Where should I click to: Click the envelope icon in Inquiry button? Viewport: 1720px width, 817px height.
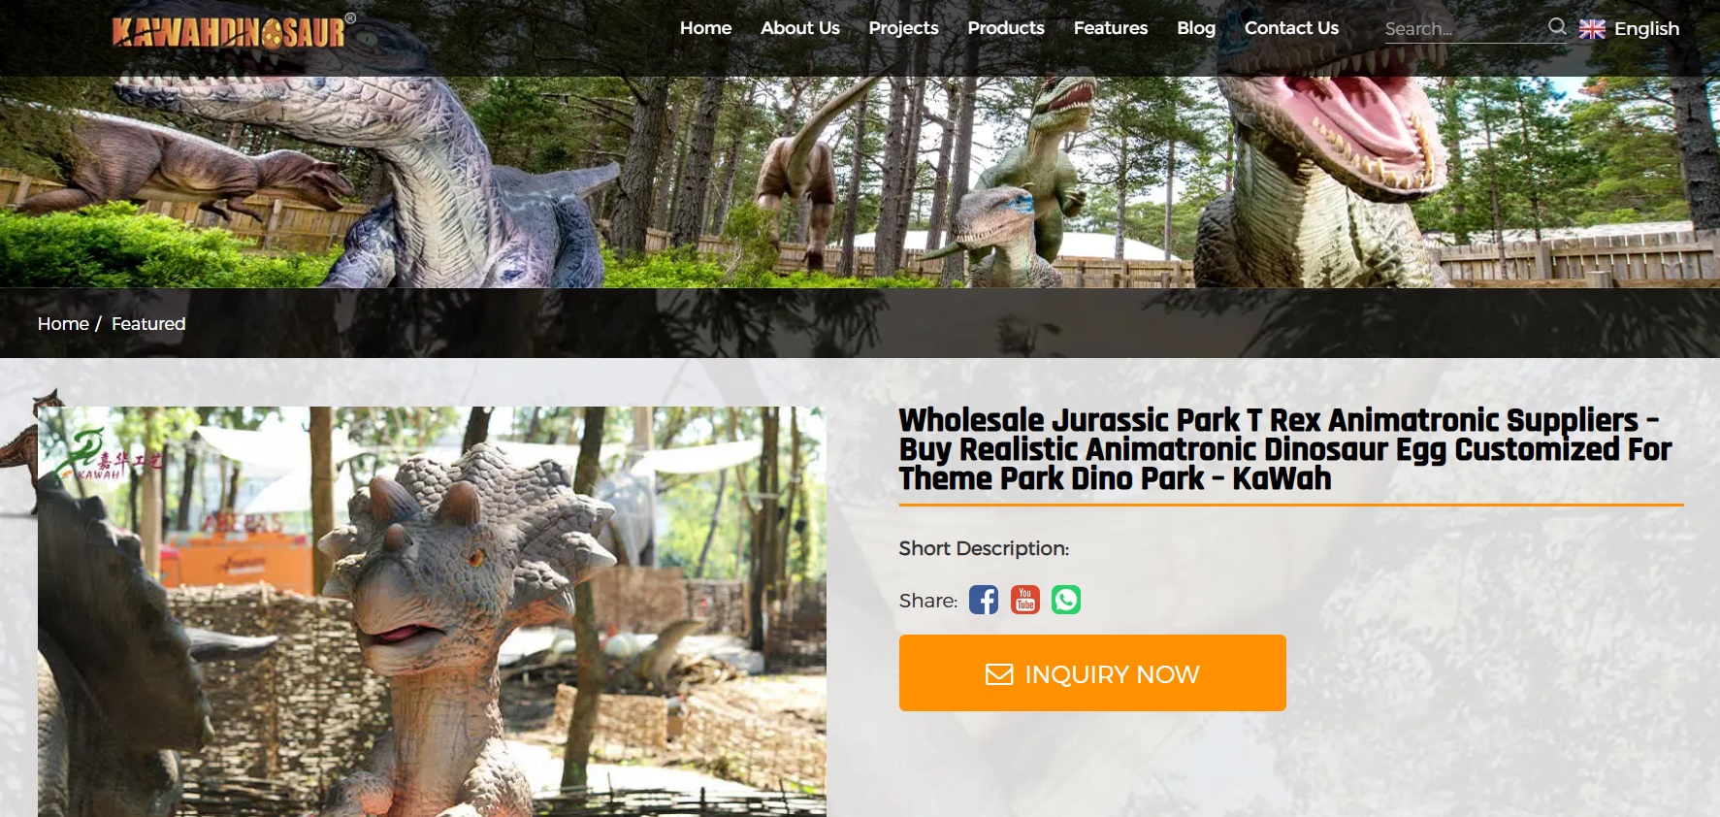(x=999, y=674)
